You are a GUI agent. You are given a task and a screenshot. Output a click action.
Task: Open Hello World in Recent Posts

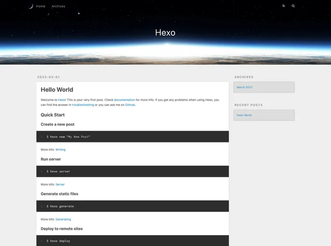coord(244,115)
